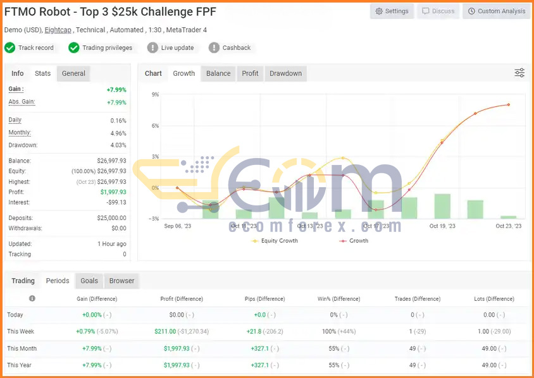
Task: Click the Oct 23, '23 axis date label
Action: 509,226
